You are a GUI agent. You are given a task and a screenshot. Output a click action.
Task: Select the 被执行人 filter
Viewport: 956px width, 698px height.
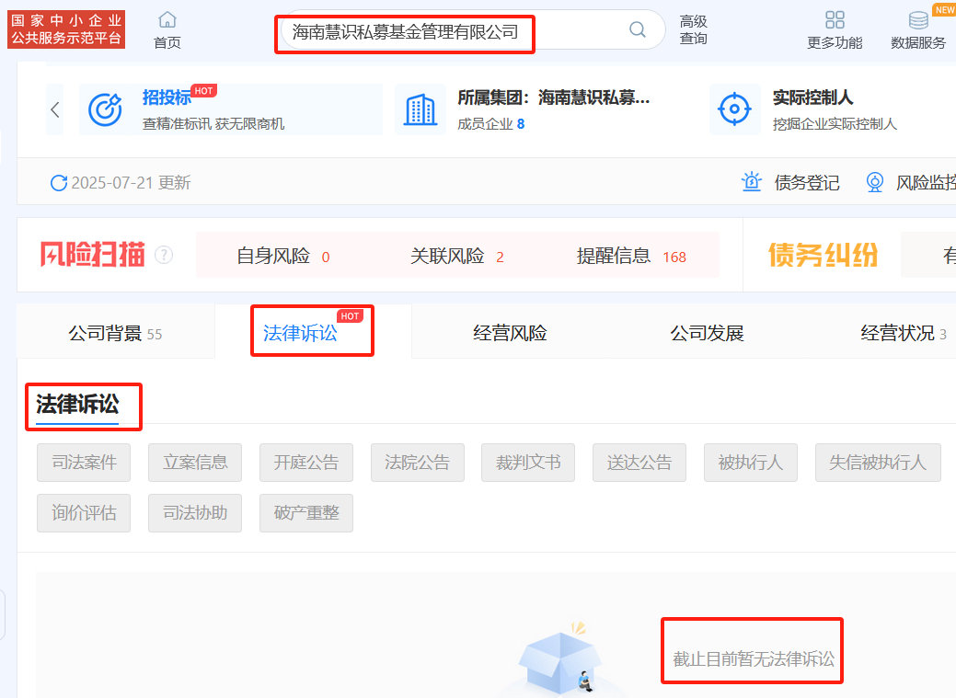(x=751, y=463)
